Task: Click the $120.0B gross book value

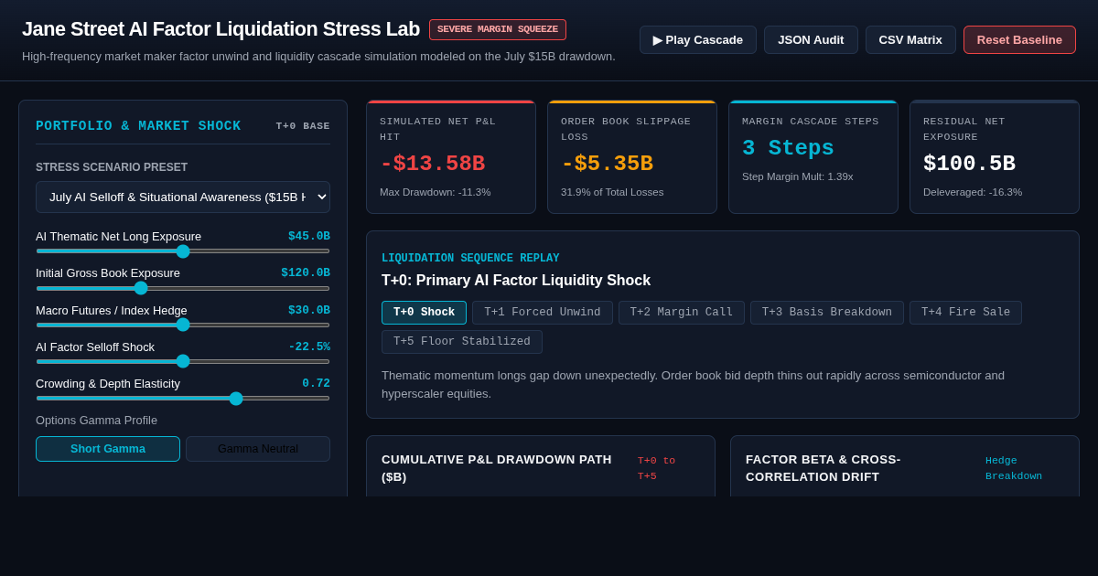Action: pyautogui.click(x=306, y=272)
